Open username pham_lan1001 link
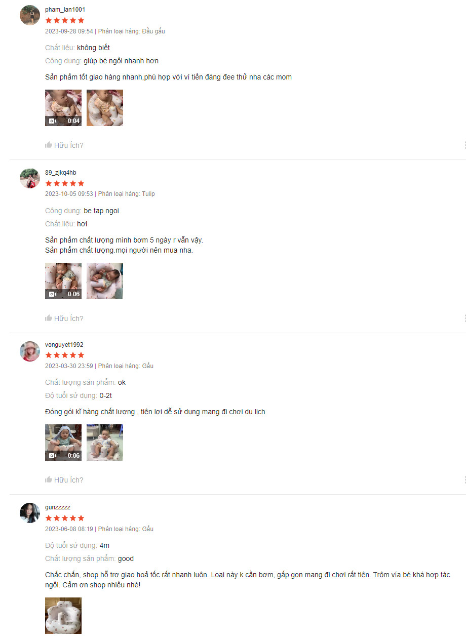This screenshot has width=466, height=641. [x=65, y=10]
